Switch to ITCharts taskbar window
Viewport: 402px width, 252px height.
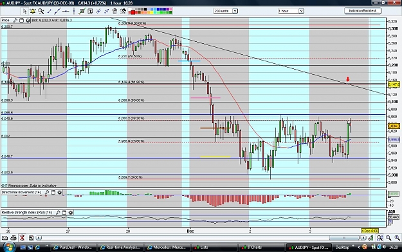click(262, 247)
